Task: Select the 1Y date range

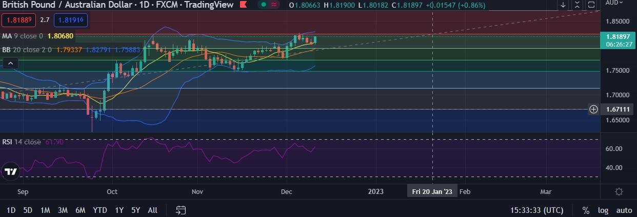Action: point(119,210)
